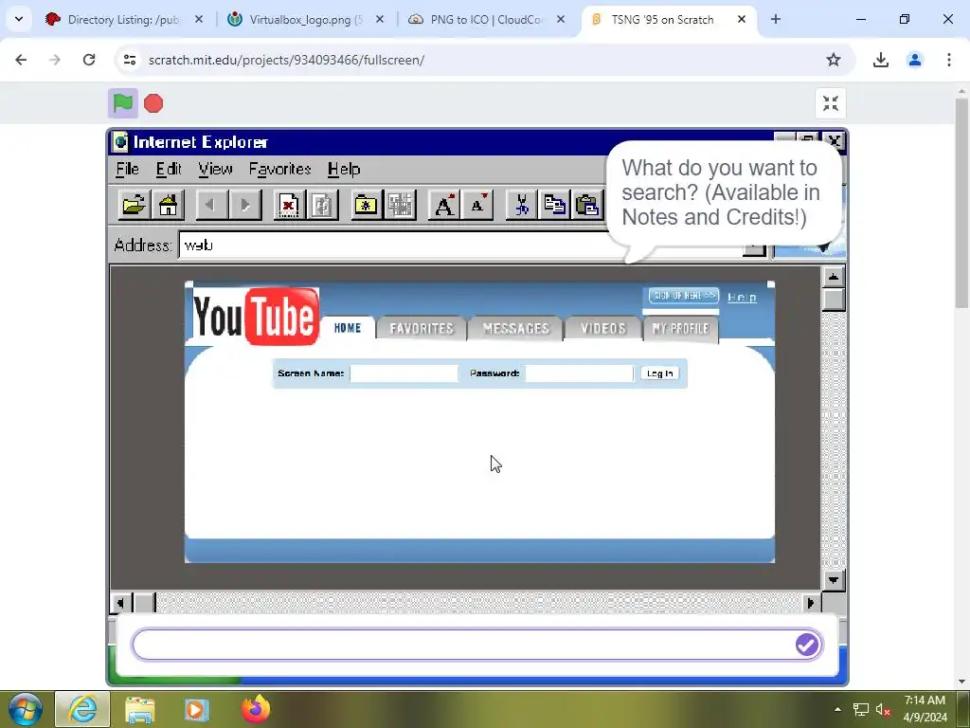Click the Forward arrow in IE toolbar

pos(245,205)
